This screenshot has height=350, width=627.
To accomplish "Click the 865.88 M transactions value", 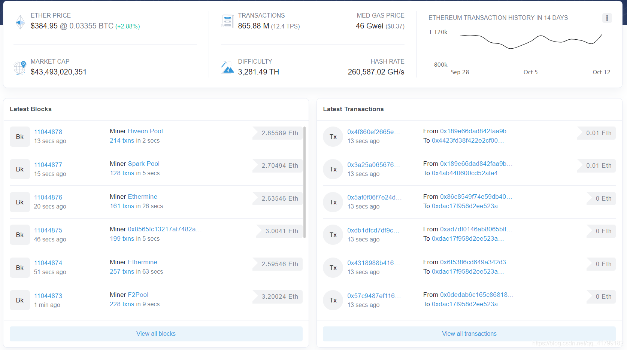I will [x=254, y=26].
